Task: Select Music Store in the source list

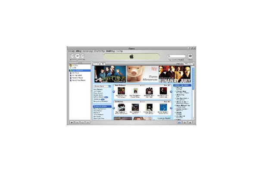Action: [80, 71]
